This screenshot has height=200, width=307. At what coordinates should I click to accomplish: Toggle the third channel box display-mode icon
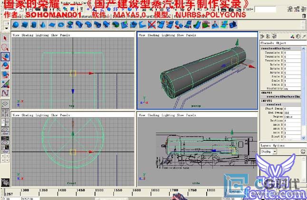(275, 37)
